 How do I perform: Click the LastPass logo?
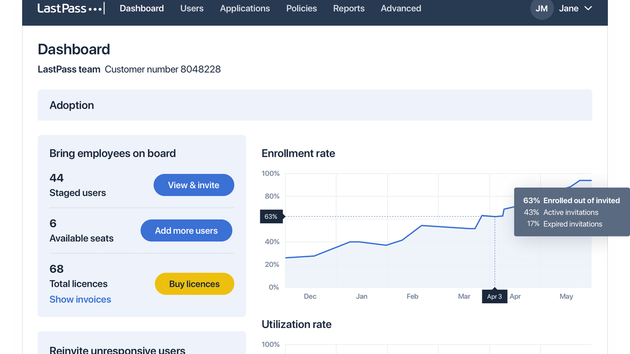[x=70, y=8]
